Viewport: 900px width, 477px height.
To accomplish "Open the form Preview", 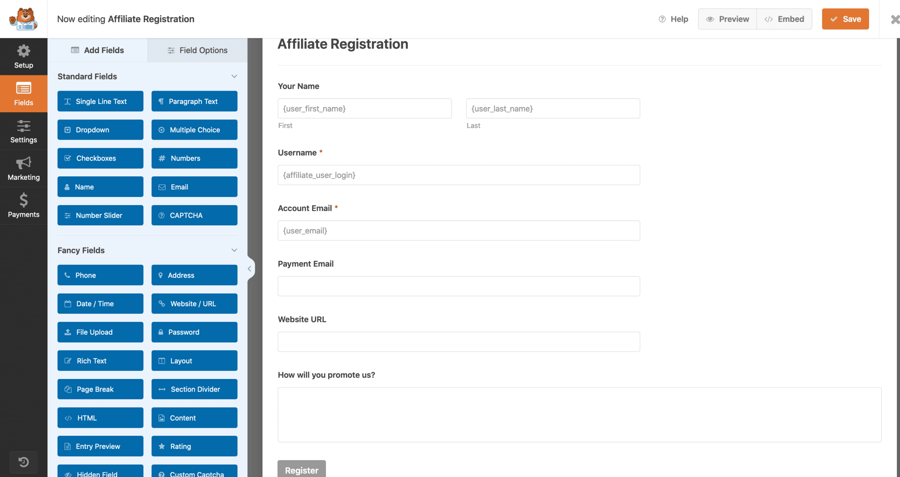I will (x=727, y=19).
